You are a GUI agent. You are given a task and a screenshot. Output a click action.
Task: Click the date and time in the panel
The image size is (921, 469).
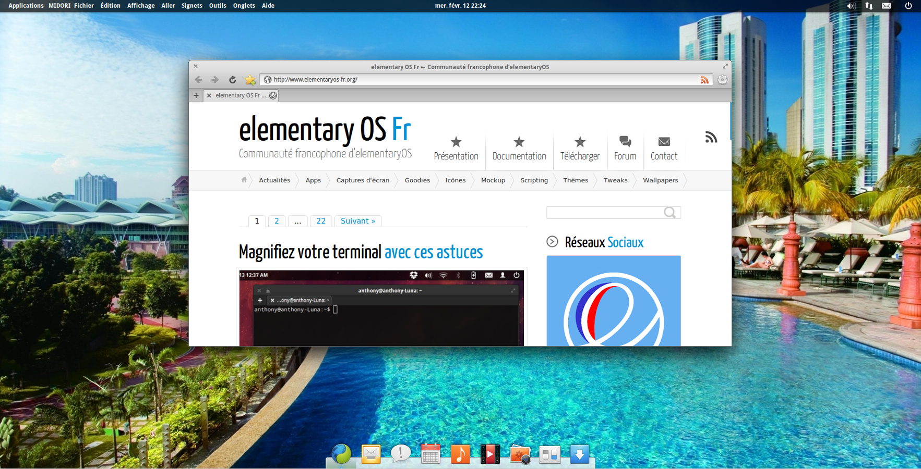pos(460,6)
